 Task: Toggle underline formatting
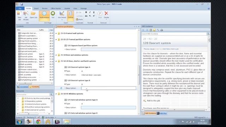tap(94, 12)
